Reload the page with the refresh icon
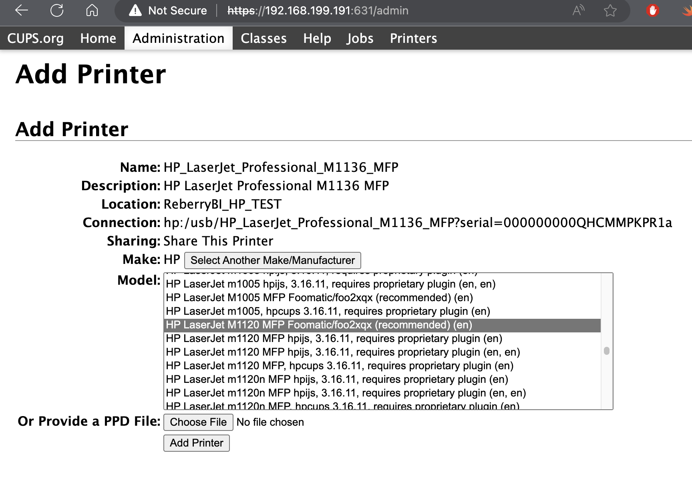Screen dimensions: 692x503 pyautogui.click(x=57, y=10)
